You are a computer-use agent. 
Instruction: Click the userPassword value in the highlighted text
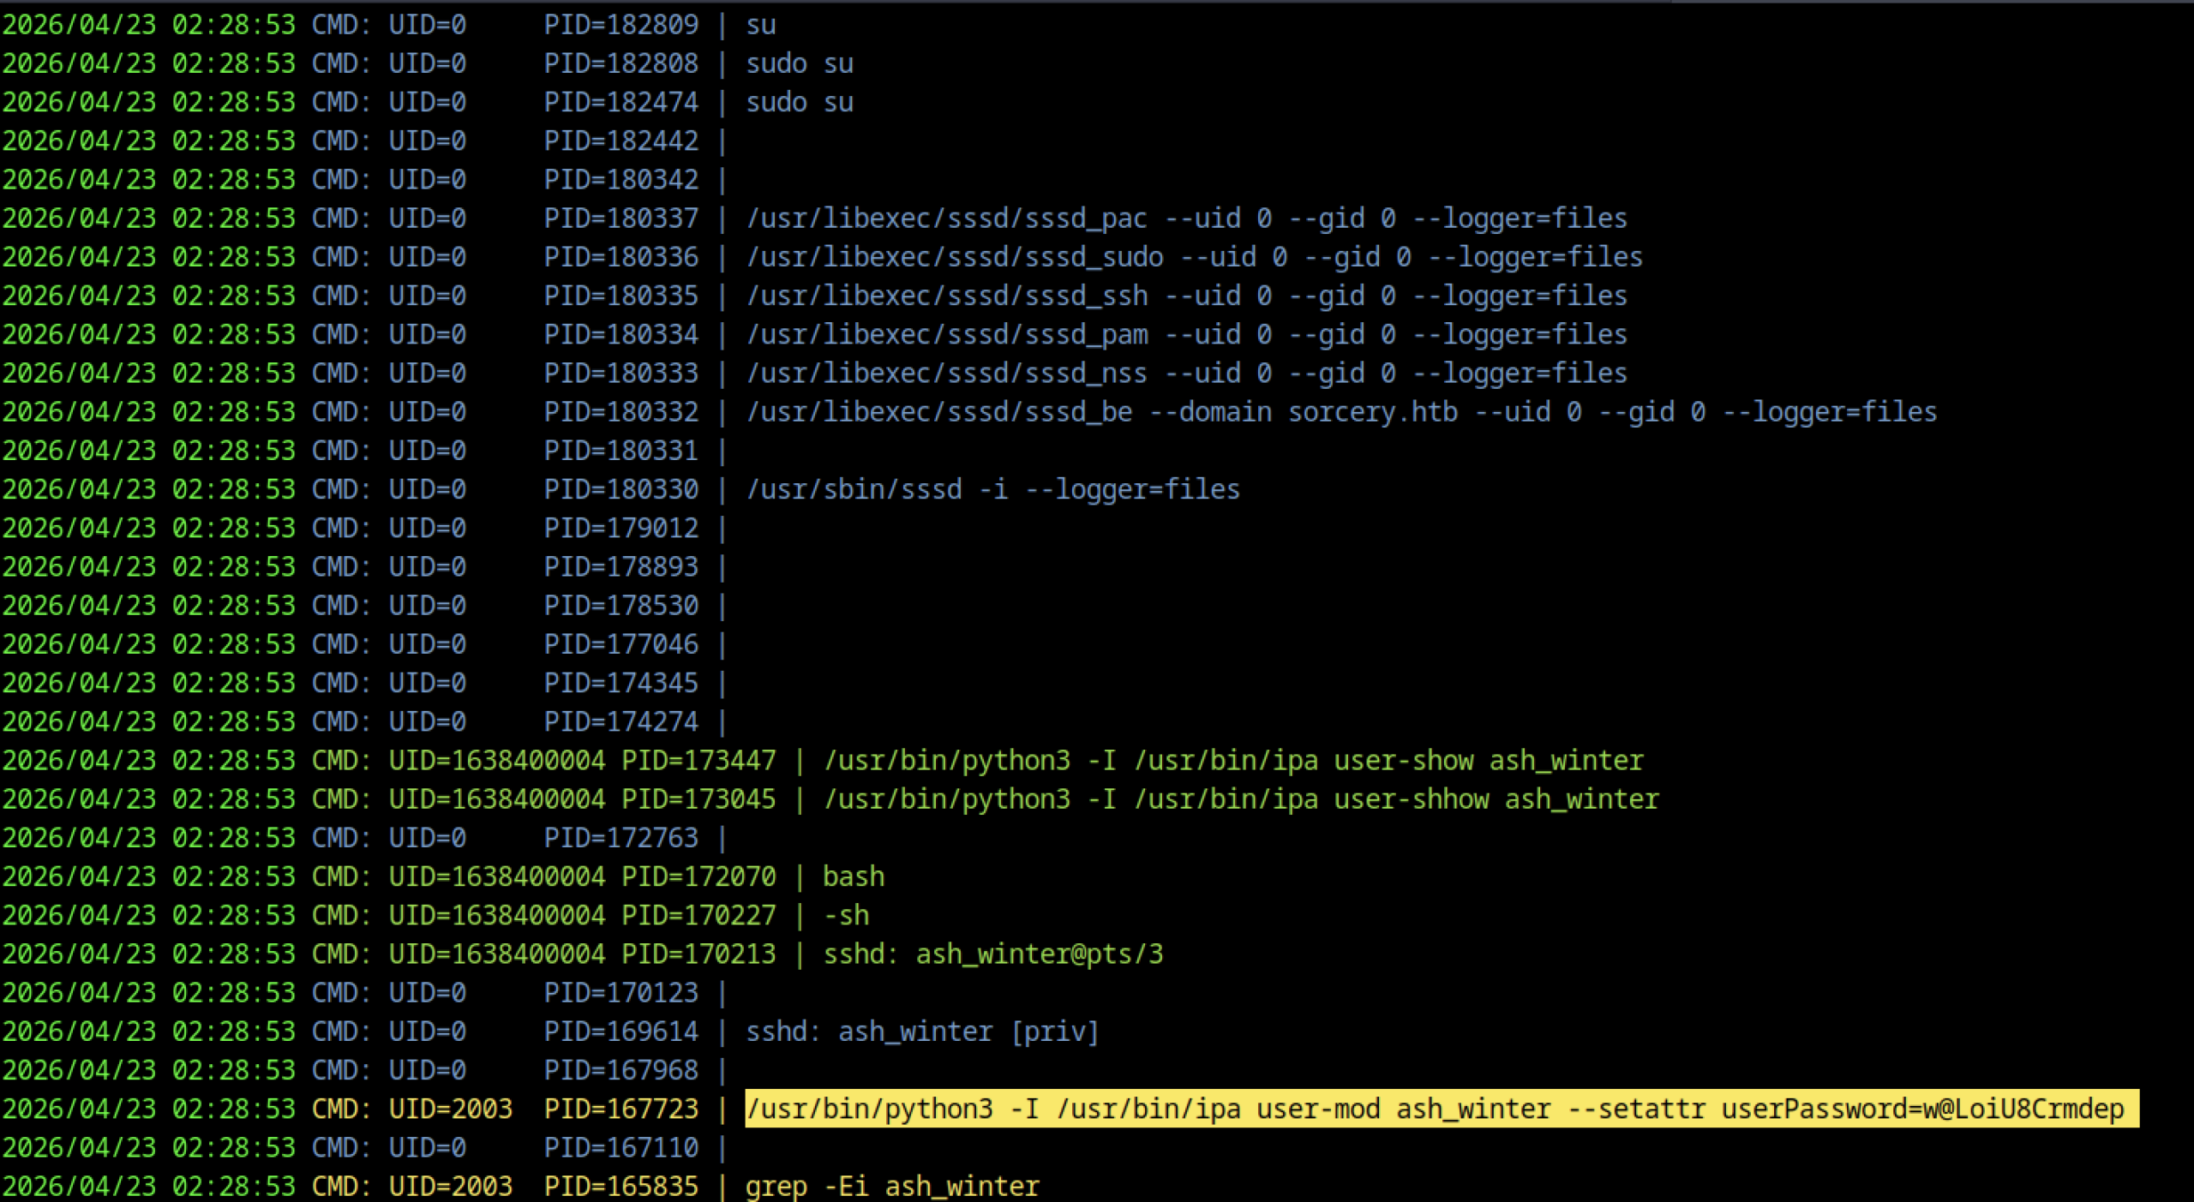coord(2023,1109)
